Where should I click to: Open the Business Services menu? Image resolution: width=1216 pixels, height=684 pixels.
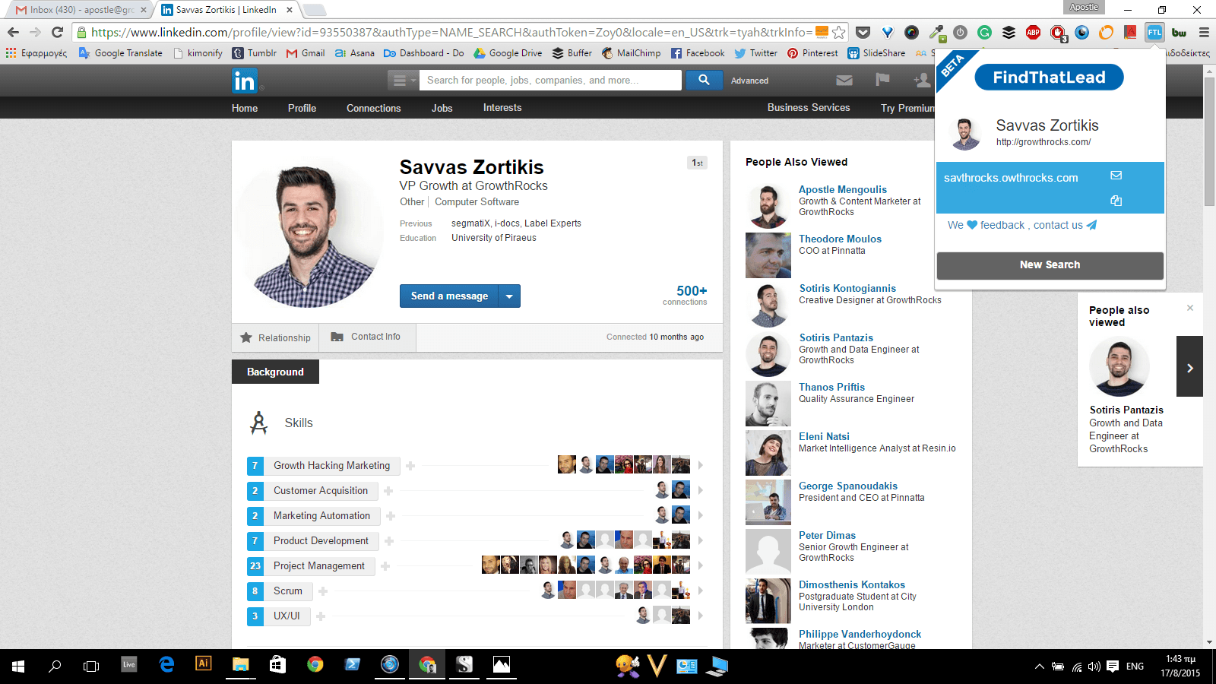[x=809, y=107]
